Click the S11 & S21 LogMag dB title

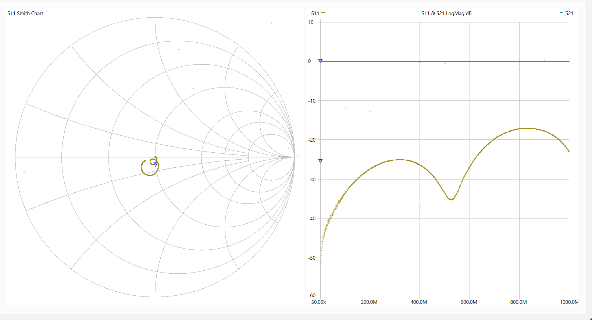[446, 13]
